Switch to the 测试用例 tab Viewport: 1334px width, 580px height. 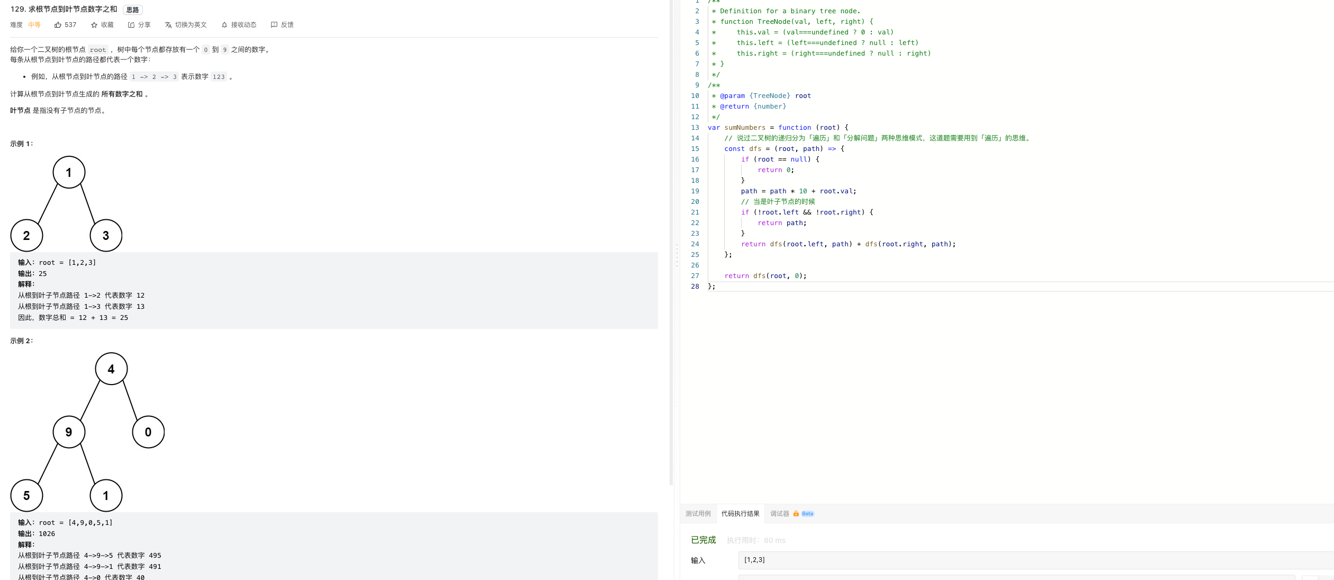click(x=698, y=514)
